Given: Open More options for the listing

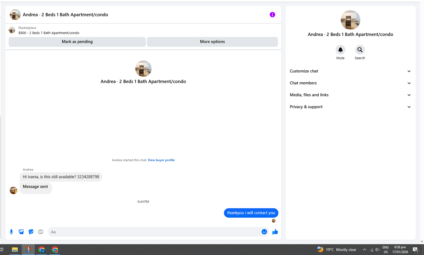Looking at the screenshot, I should tap(212, 42).
